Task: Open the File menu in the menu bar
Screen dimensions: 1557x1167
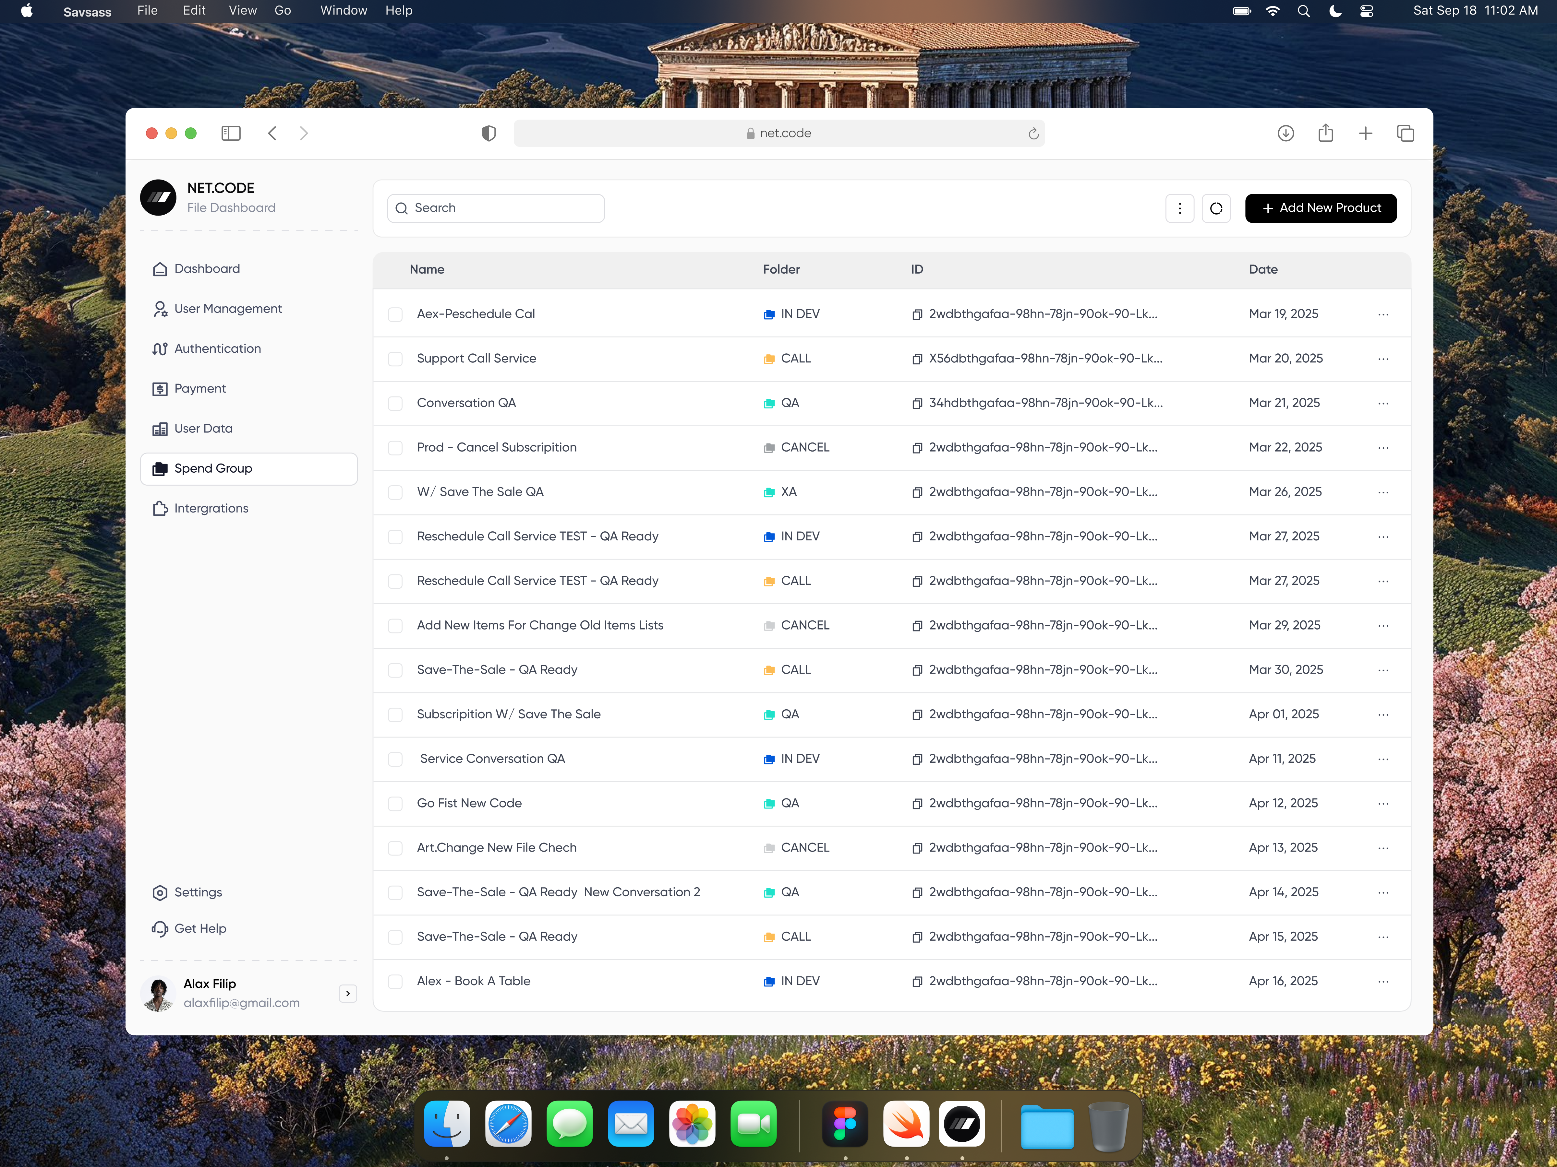Action: tap(147, 11)
